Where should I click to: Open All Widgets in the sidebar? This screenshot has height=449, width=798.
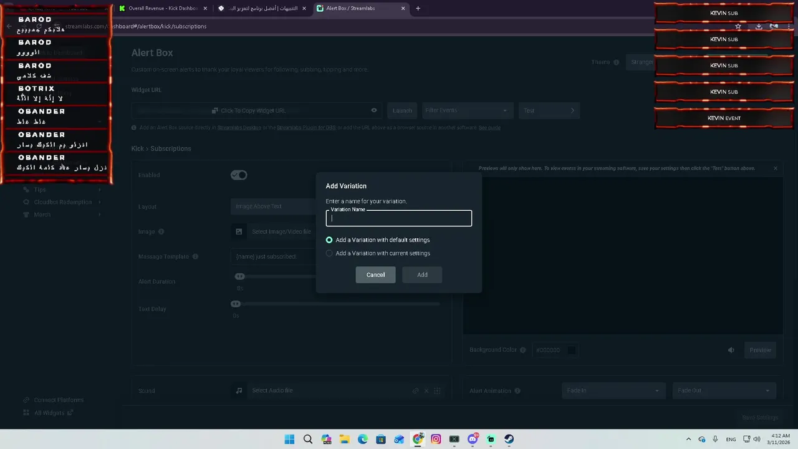49,413
